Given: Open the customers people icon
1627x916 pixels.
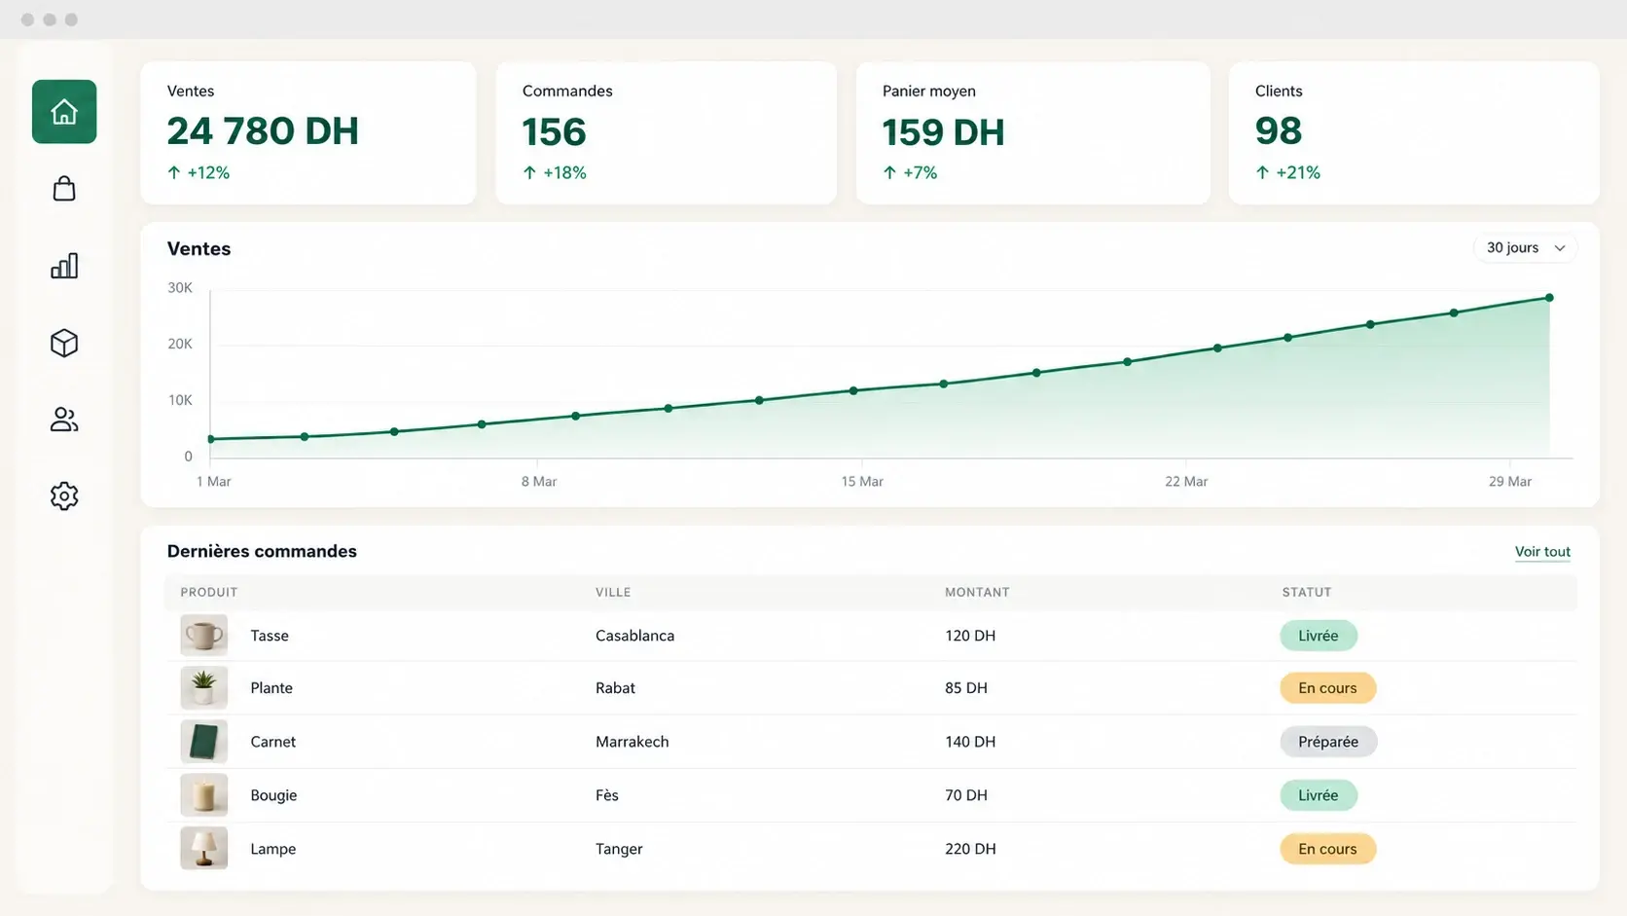Looking at the screenshot, I should (64, 420).
